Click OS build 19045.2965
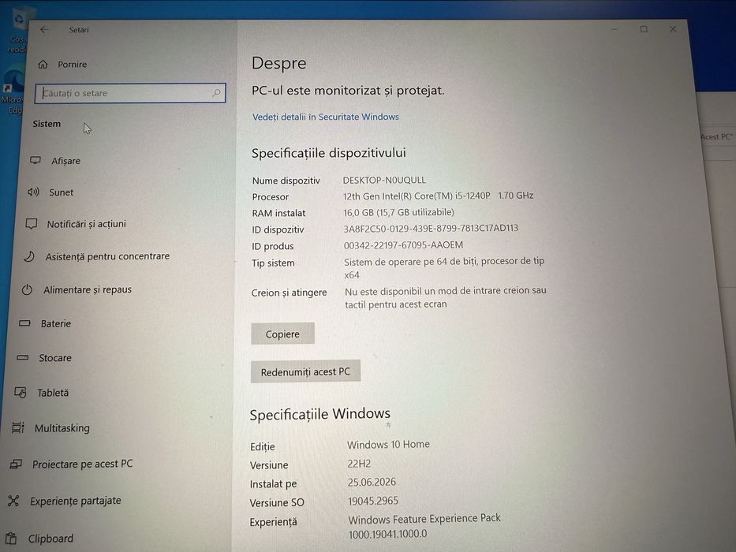Image resolution: width=736 pixels, height=552 pixels. pyautogui.click(x=373, y=501)
